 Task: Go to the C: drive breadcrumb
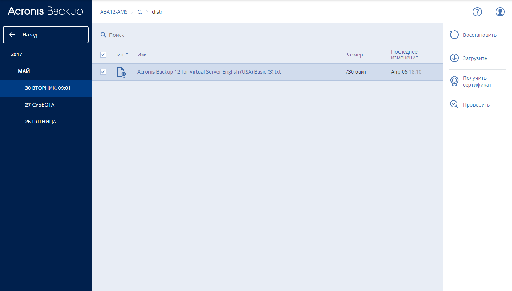[x=140, y=12]
